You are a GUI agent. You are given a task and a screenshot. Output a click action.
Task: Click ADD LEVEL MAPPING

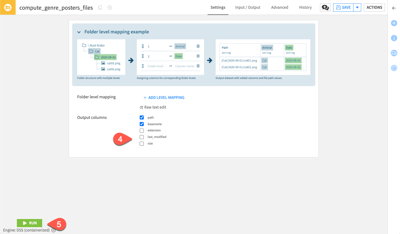point(163,97)
